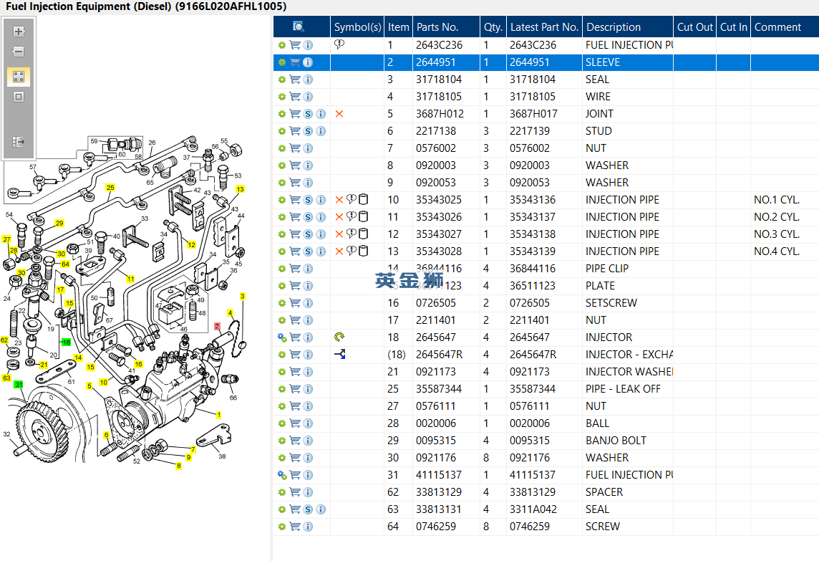The image size is (819, 561).
Task: Click the search icon in the table header
Action: tap(299, 27)
